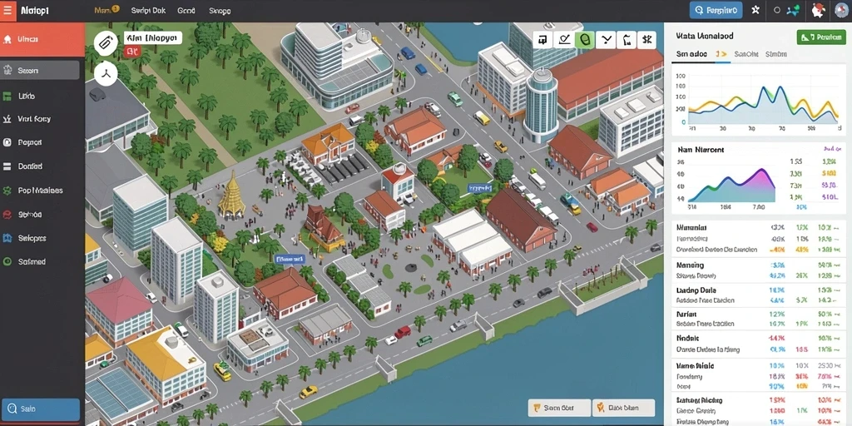Click the green button in the data panel header
The width and height of the screenshot is (852, 426).
(x=821, y=37)
